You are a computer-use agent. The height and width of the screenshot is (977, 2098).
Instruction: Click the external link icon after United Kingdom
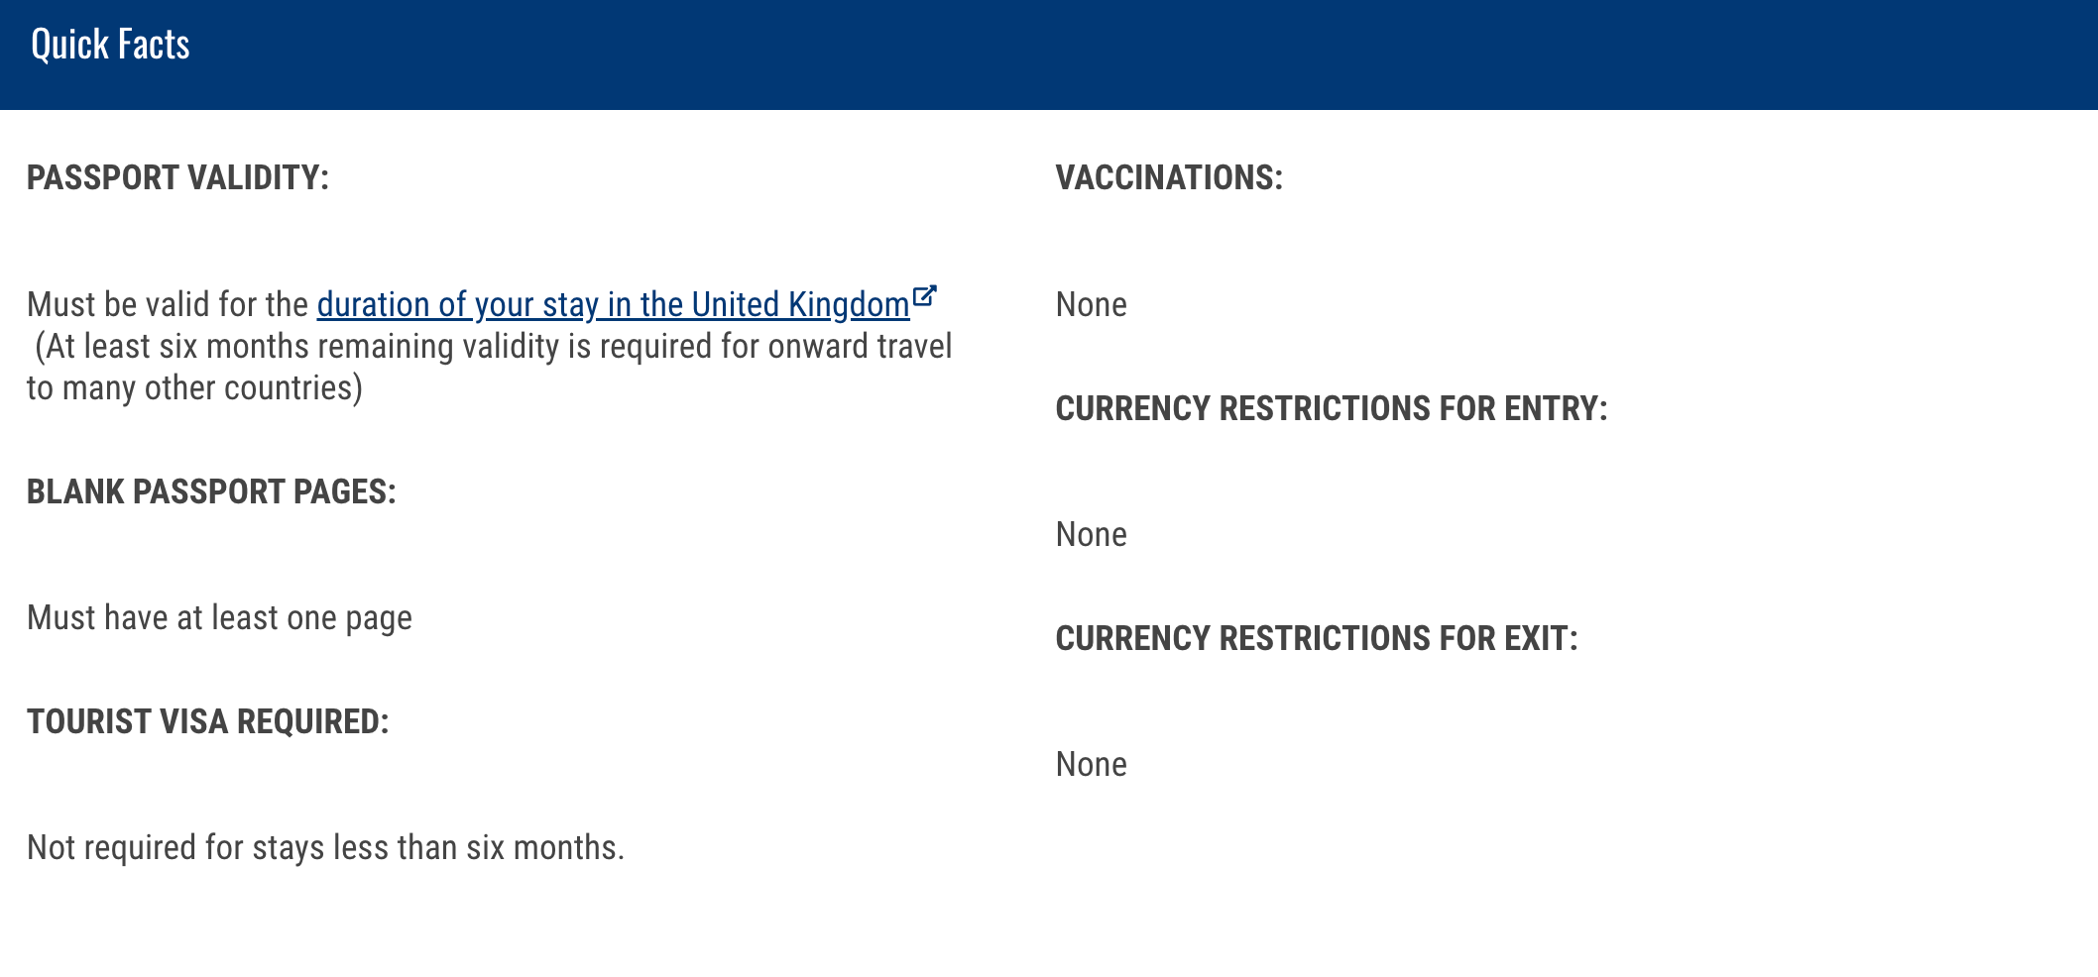click(x=924, y=296)
